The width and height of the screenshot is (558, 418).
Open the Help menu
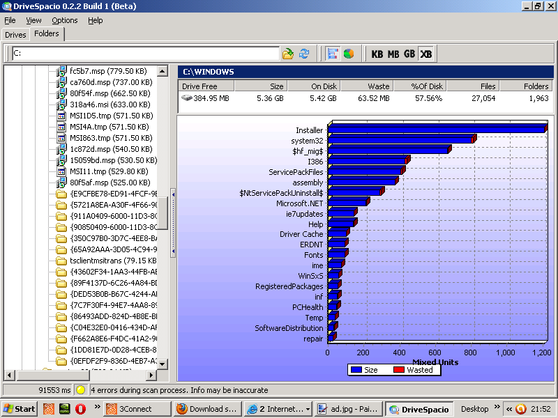[x=96, y=20]
